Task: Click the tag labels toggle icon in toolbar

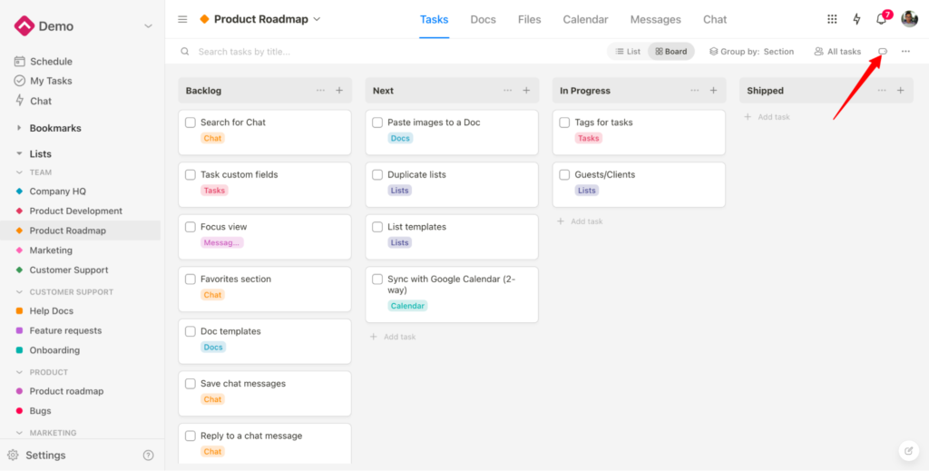Action: tap(882, 52)
